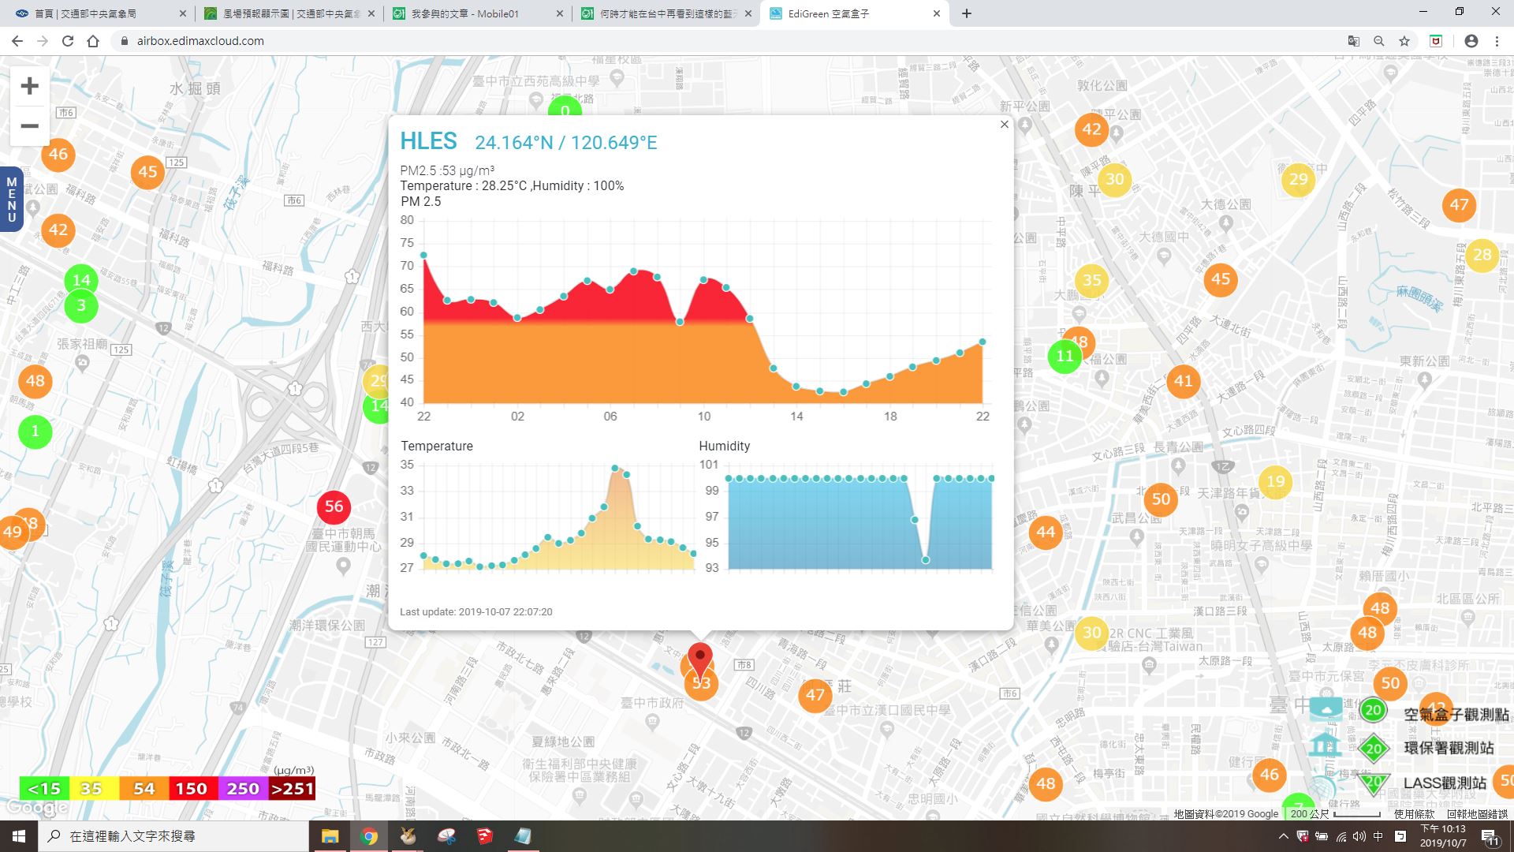Image resolution: width=1514 pixels, height=852 pixels.
Task: Toggle LASS觀測站 layer
Action: pyautogui.click(x=1445, y=783)
